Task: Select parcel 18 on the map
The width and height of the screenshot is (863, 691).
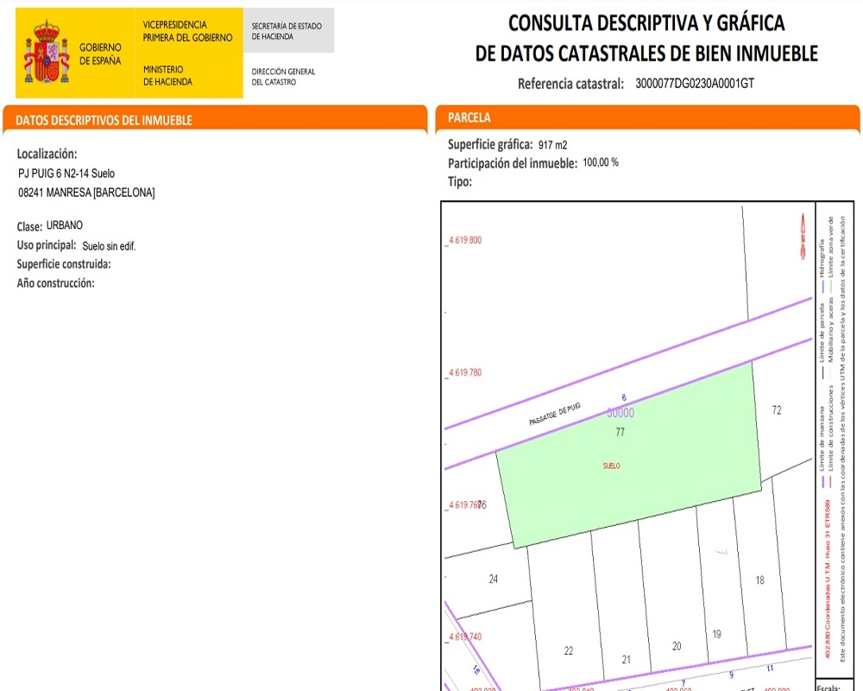Action: tap(759, 580)
